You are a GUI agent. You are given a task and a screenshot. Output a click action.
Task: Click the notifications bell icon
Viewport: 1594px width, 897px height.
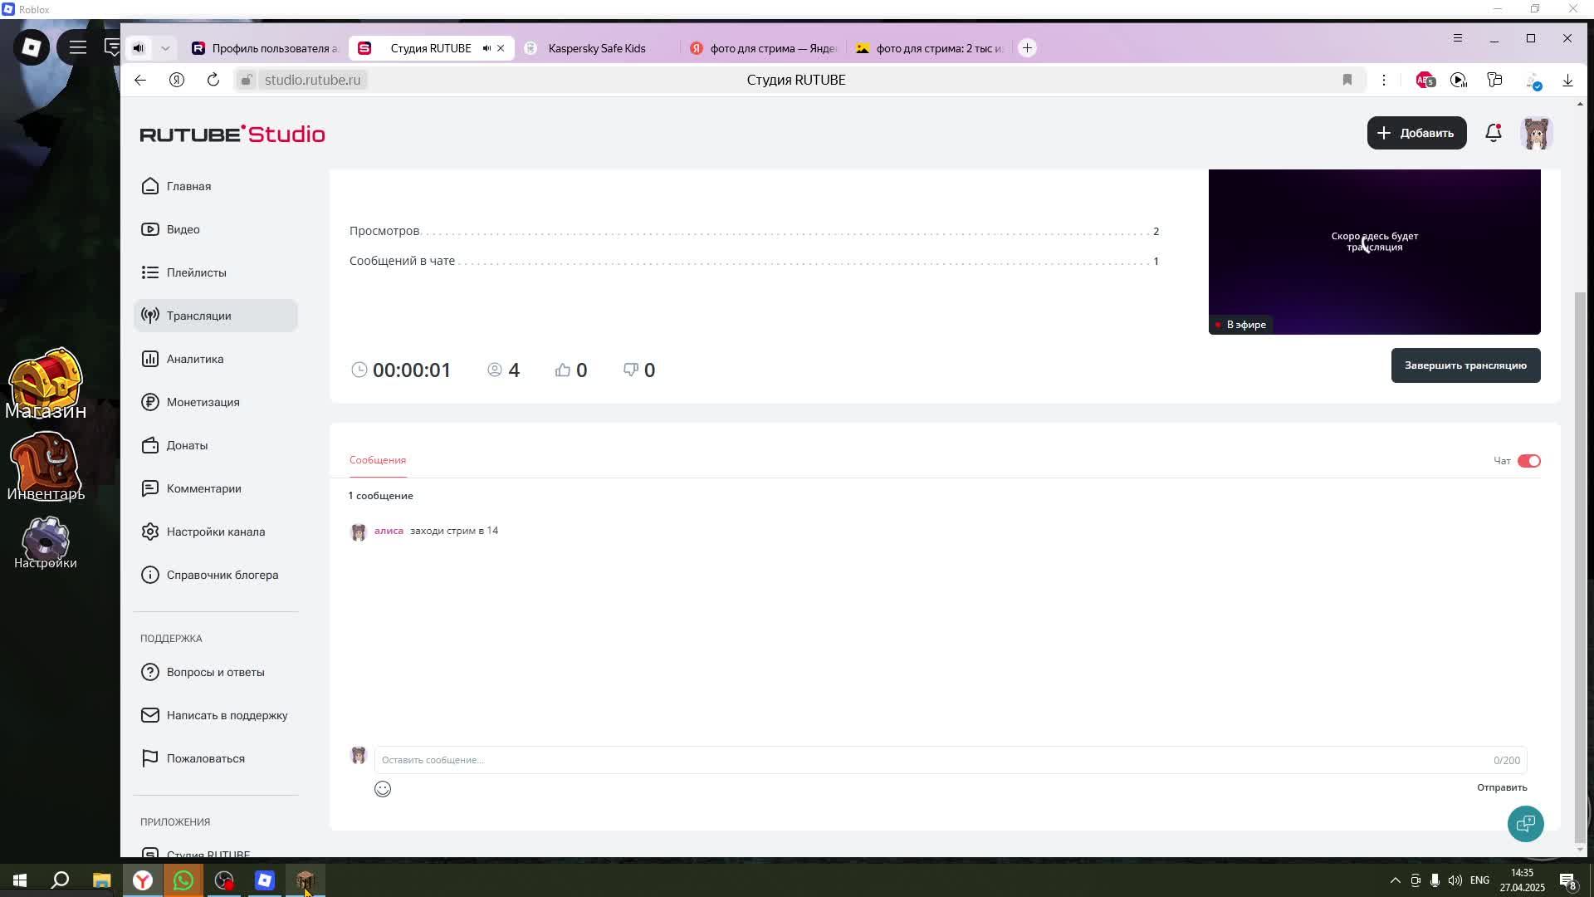(1493, 133)
